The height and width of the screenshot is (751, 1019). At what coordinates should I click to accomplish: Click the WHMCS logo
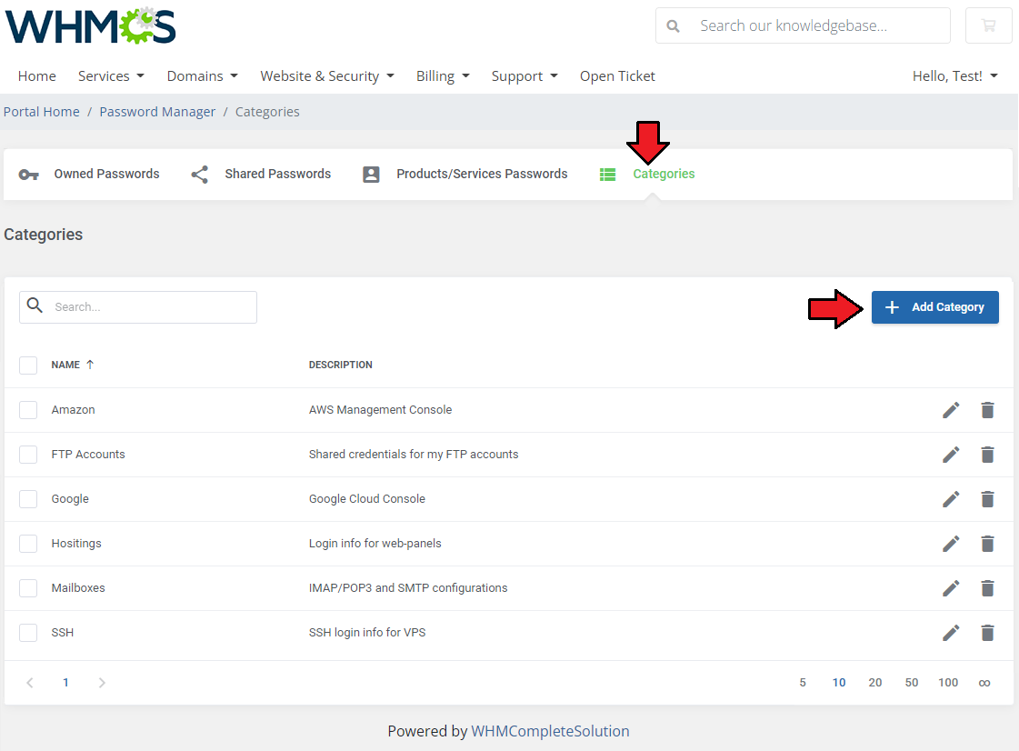point(90,25)
